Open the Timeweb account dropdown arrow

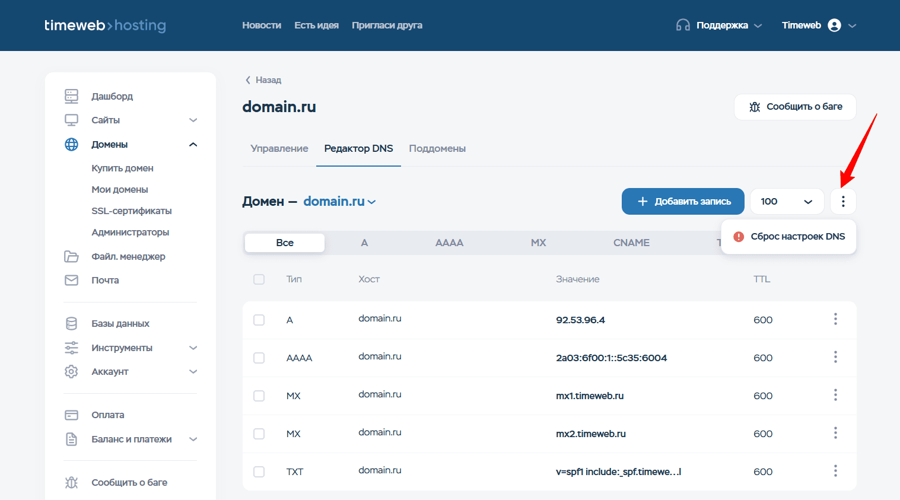[x=853, y=26]
